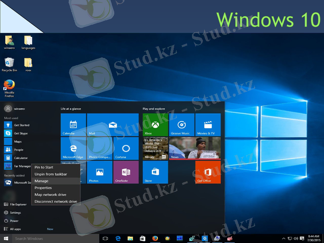Viewport: 324px width, 243px height.
Task: Open the Movies & TV tile
Action: (208, 125)
